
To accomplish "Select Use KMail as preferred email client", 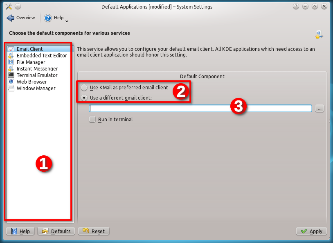I will tap(84, 88).
